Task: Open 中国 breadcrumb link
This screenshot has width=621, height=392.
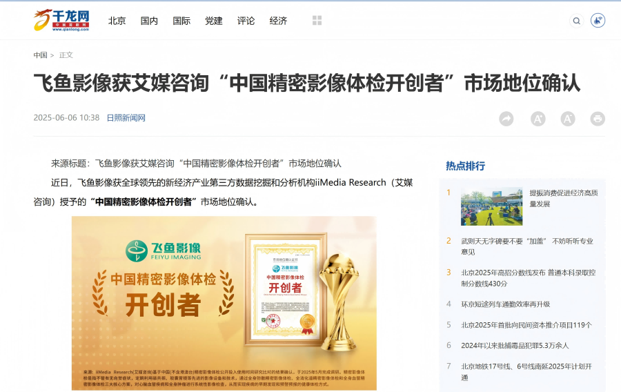Action: pos(41,55)
